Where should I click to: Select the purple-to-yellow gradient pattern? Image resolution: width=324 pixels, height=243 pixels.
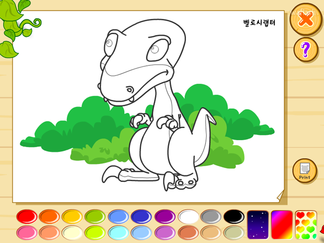[282, 225]
